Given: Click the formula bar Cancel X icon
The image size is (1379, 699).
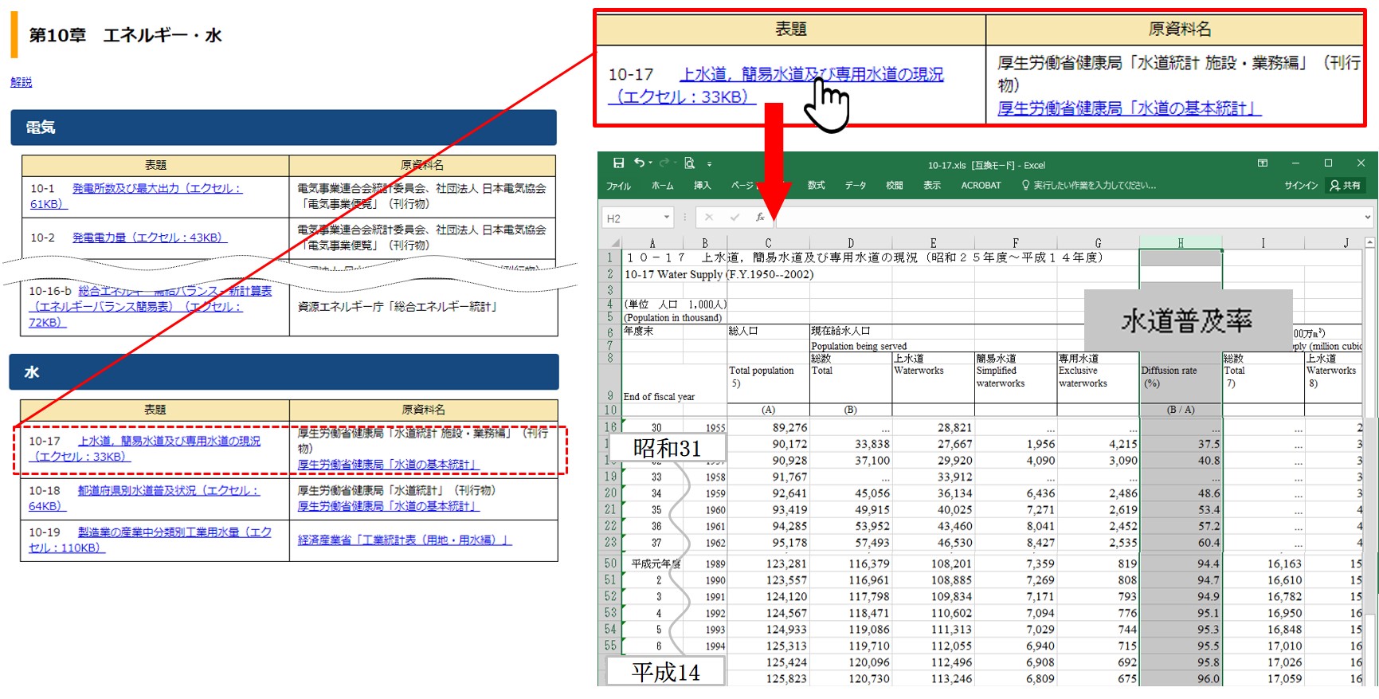Looking at the screenshot, I should (709, 217).
